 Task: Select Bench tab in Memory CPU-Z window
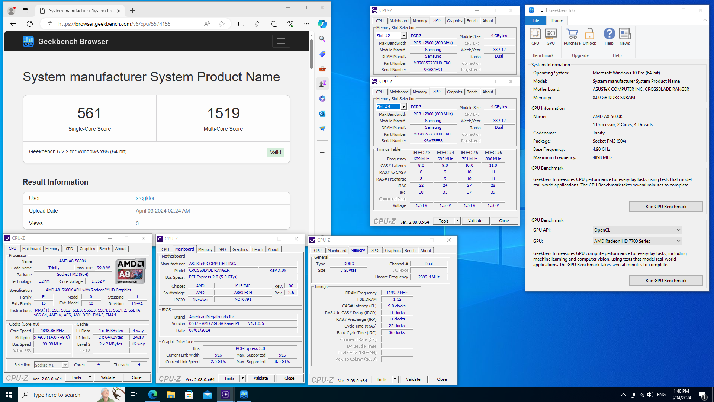(410, 251)
